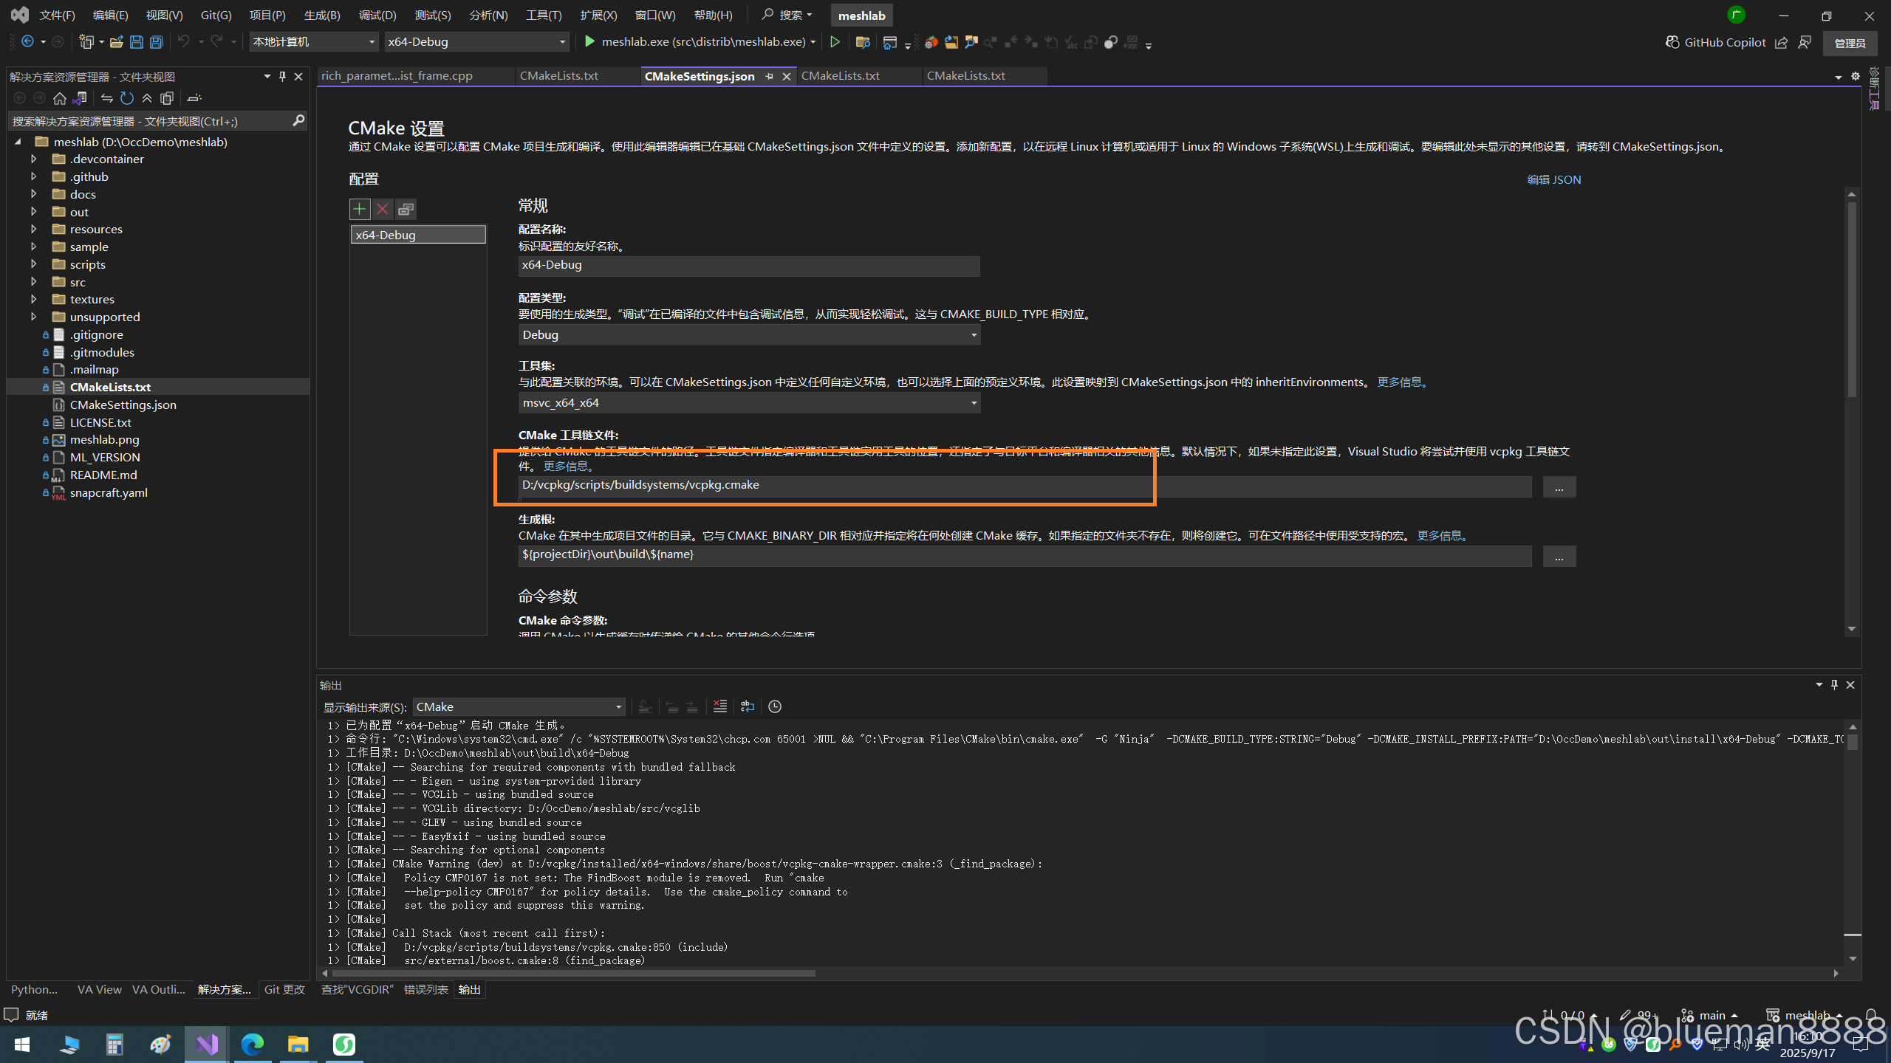Viewport: 1891px width, 1063px height.
Task: Click the single Save toolbar icon
Action: pyautogui.click(x=137, y=42)
